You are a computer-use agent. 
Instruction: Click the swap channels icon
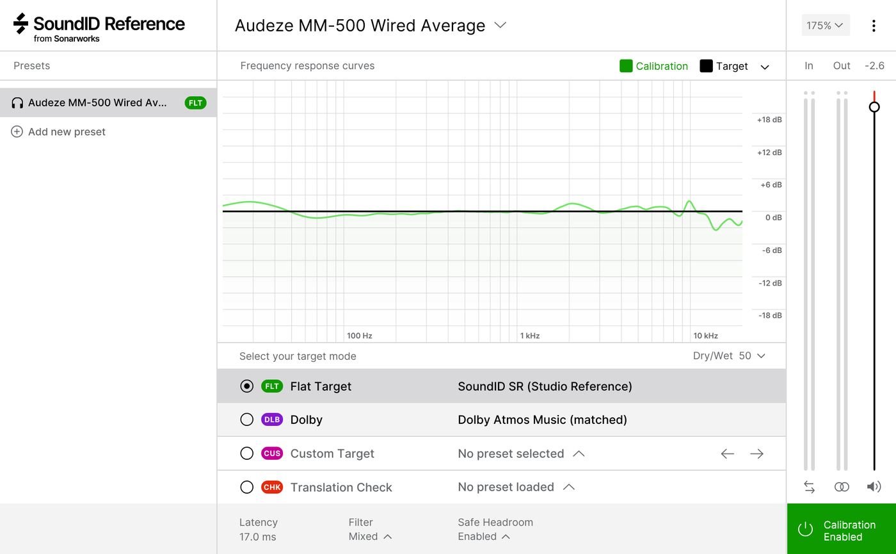[x=809, y=487]
